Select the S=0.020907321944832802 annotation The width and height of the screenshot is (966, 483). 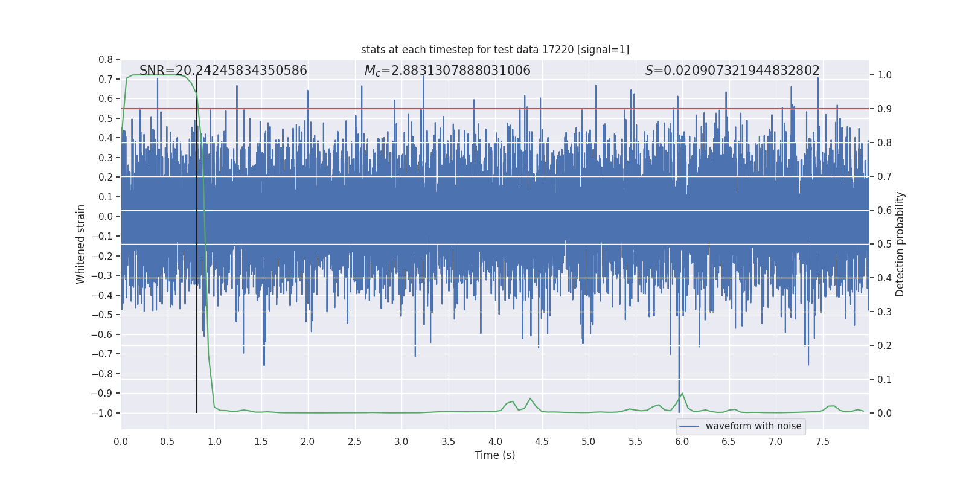pos(732,71)
